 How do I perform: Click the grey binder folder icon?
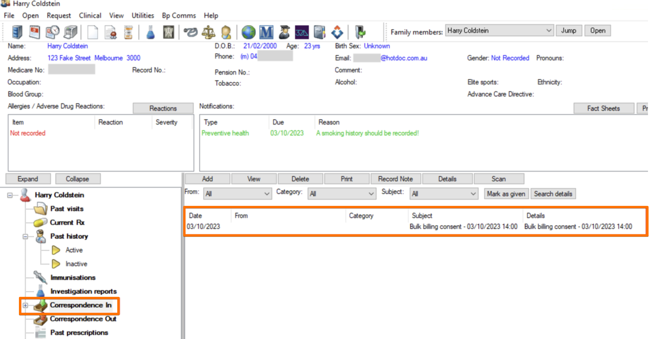(x=319, y=32)
